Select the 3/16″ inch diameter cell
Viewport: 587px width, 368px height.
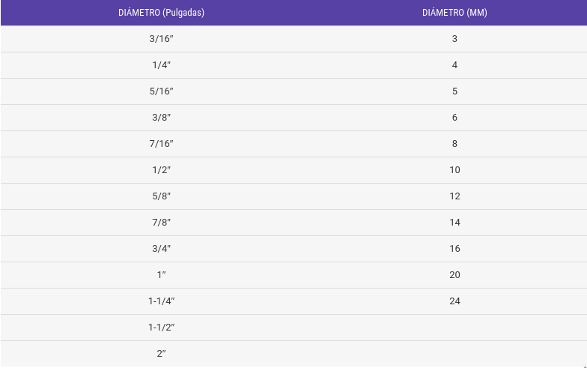pyautogui.click(x=161, y=39)
